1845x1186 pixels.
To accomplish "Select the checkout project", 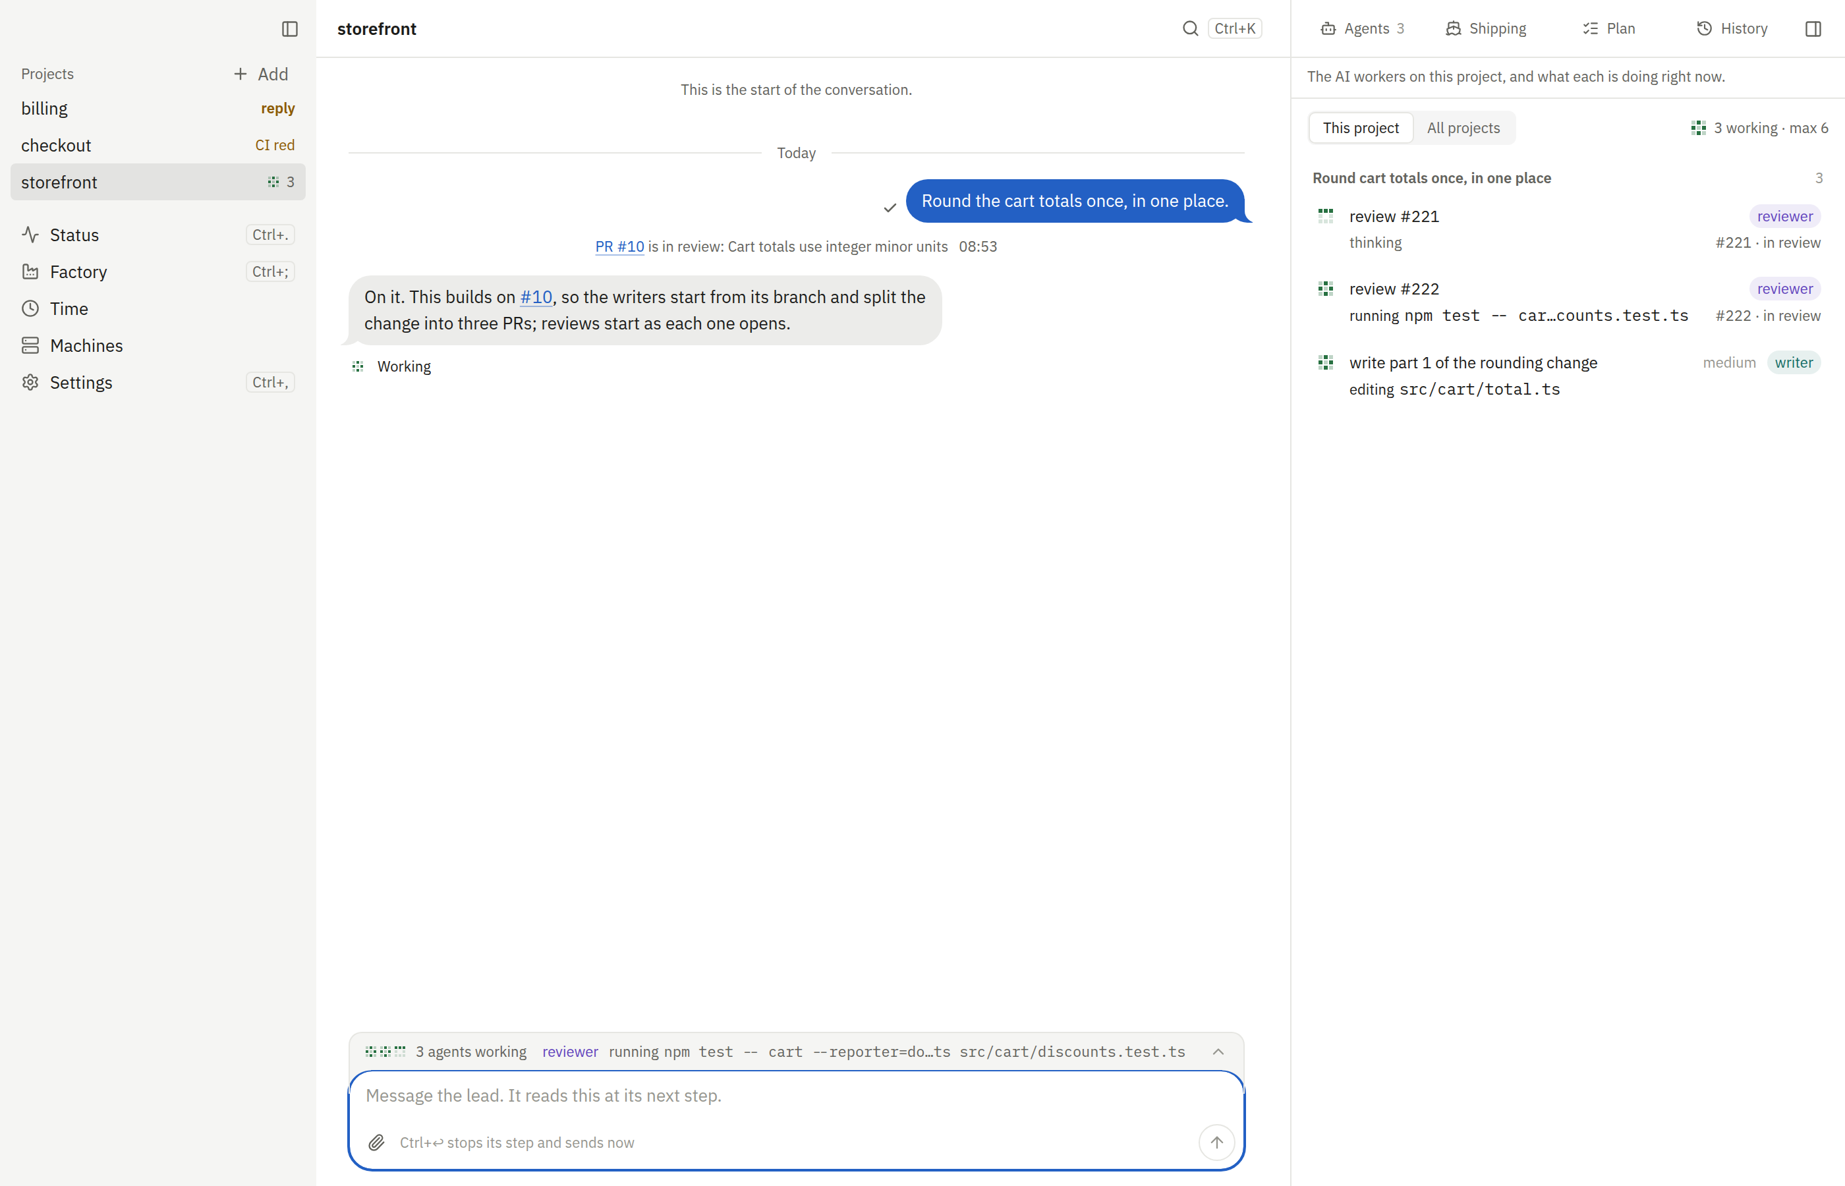I will coord(158,146).
